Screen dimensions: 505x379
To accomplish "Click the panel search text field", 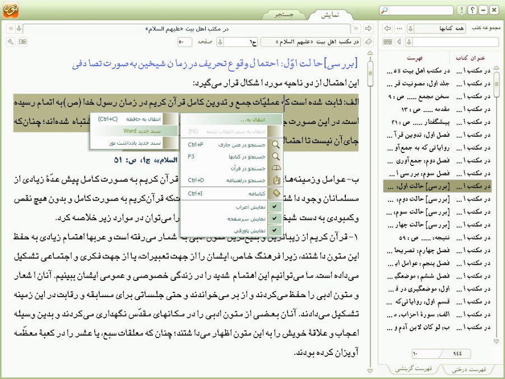I will [x=456, y=42].
